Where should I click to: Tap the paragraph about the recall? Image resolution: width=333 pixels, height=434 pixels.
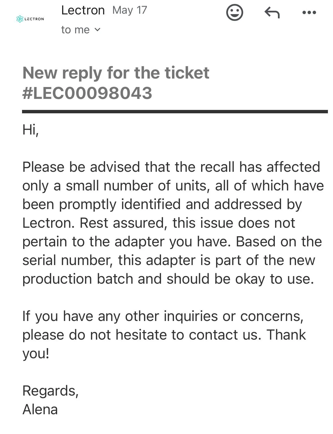tap(173, 223)
